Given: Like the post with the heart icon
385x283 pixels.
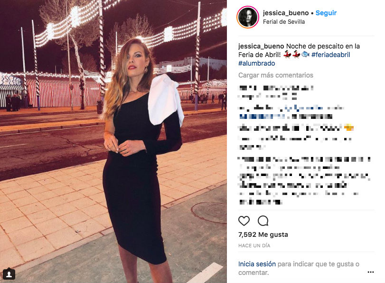Looking at the screenshot, I should point(244,221).
